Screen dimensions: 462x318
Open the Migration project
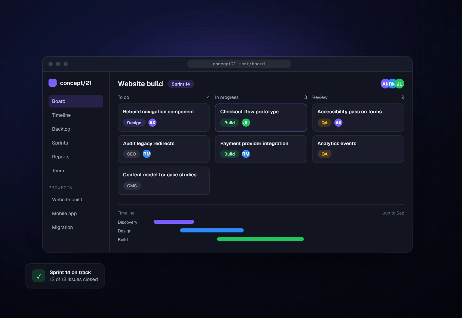76,227
